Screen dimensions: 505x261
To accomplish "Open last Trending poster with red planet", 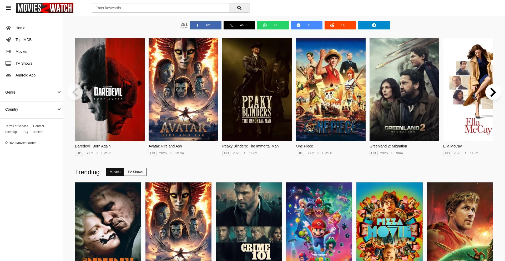I will [460, 222].
